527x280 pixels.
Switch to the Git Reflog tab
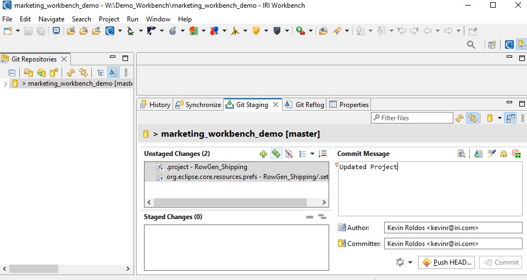(304, 105)
